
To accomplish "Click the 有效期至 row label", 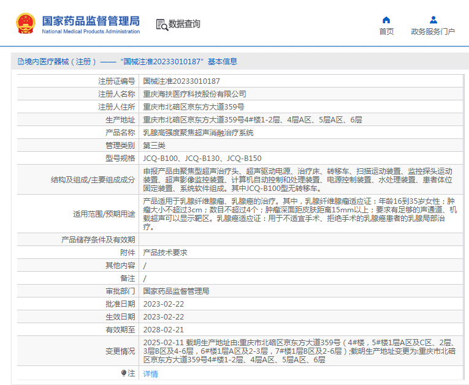I will (x=120, y=330).
